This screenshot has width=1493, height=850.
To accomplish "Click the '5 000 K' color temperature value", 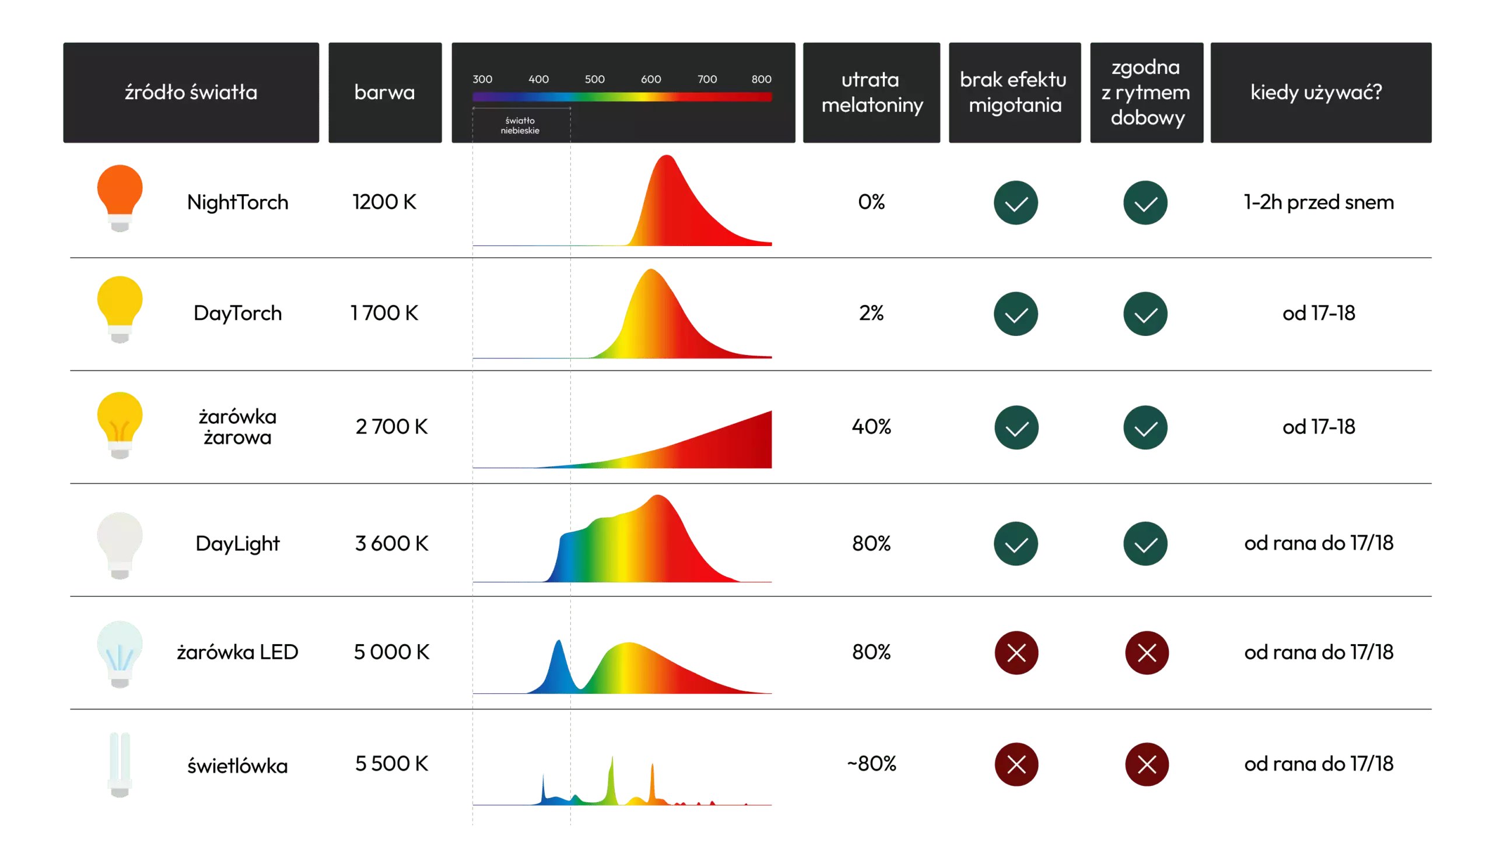I will click(392, 652).
